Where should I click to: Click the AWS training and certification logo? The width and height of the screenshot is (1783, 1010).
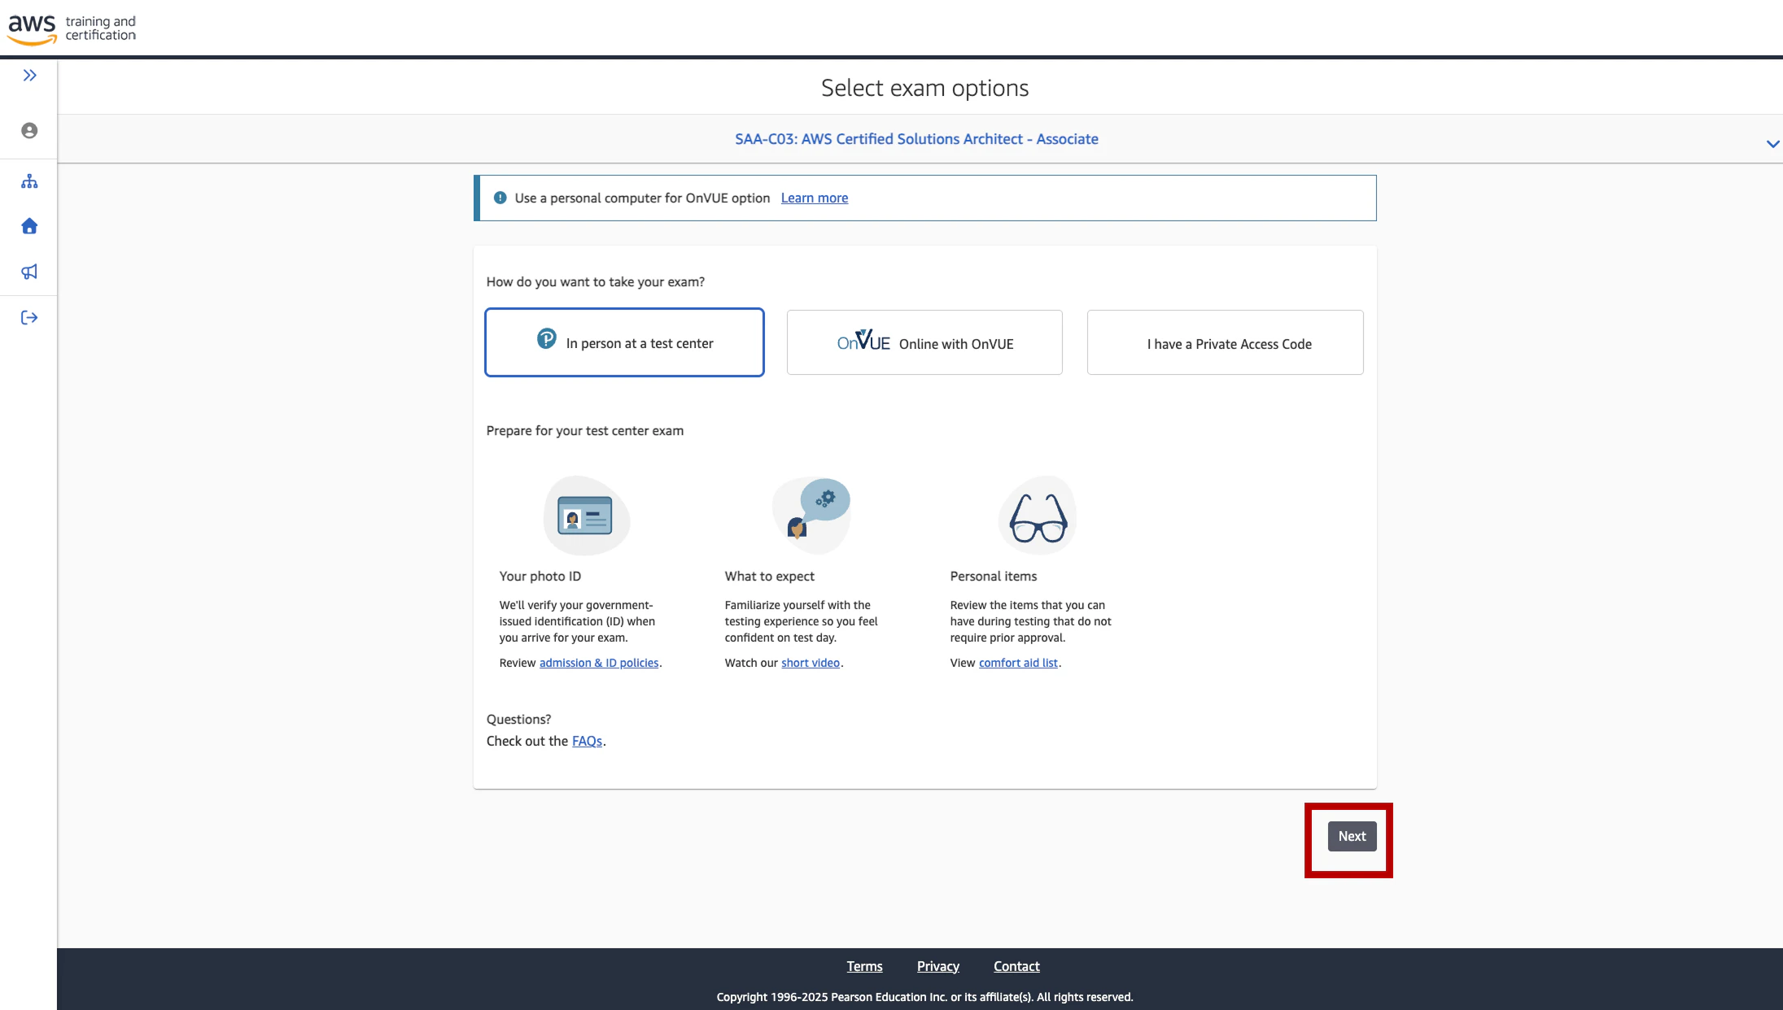coord(72,28)
